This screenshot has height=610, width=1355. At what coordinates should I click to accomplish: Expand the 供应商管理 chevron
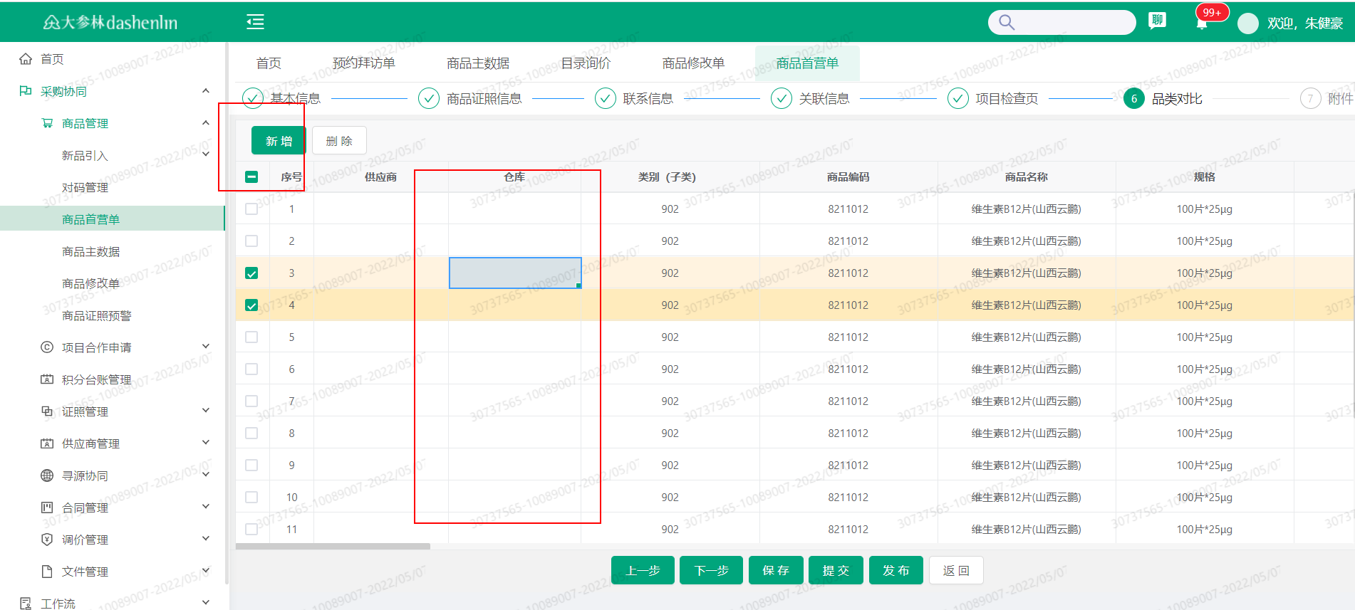click(x=206, y=443)
